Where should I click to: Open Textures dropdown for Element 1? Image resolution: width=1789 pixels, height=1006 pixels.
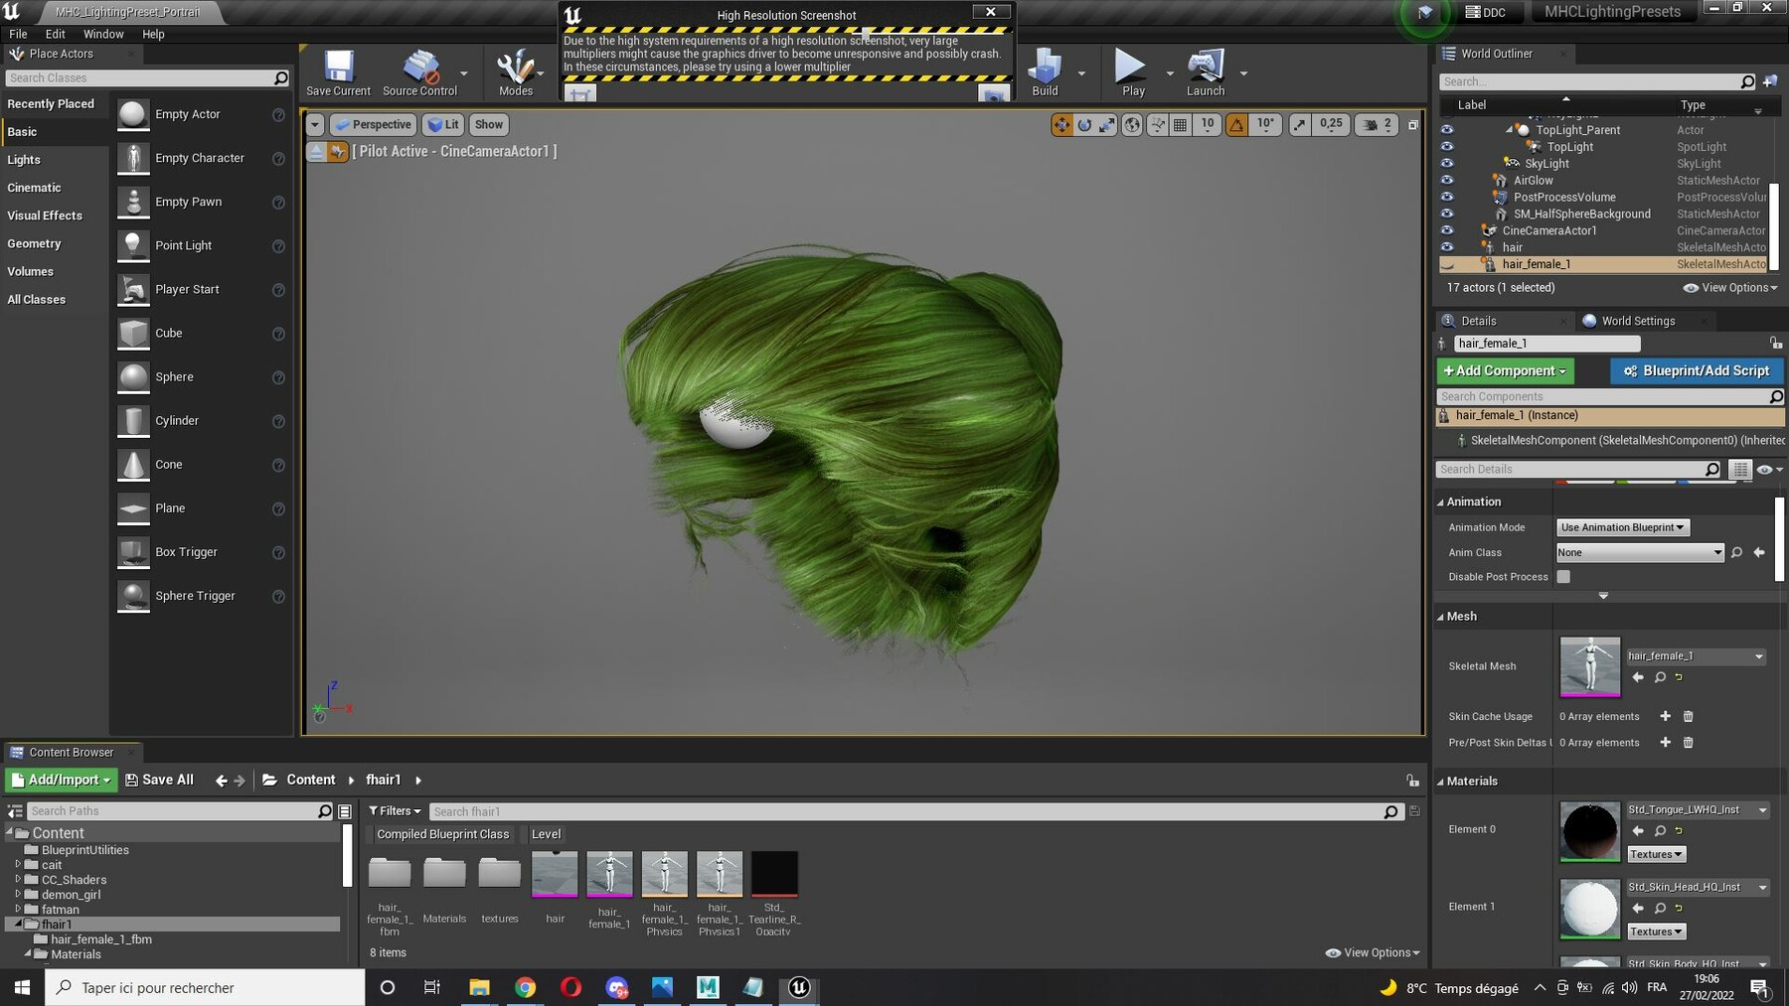tap(1655, 932)
